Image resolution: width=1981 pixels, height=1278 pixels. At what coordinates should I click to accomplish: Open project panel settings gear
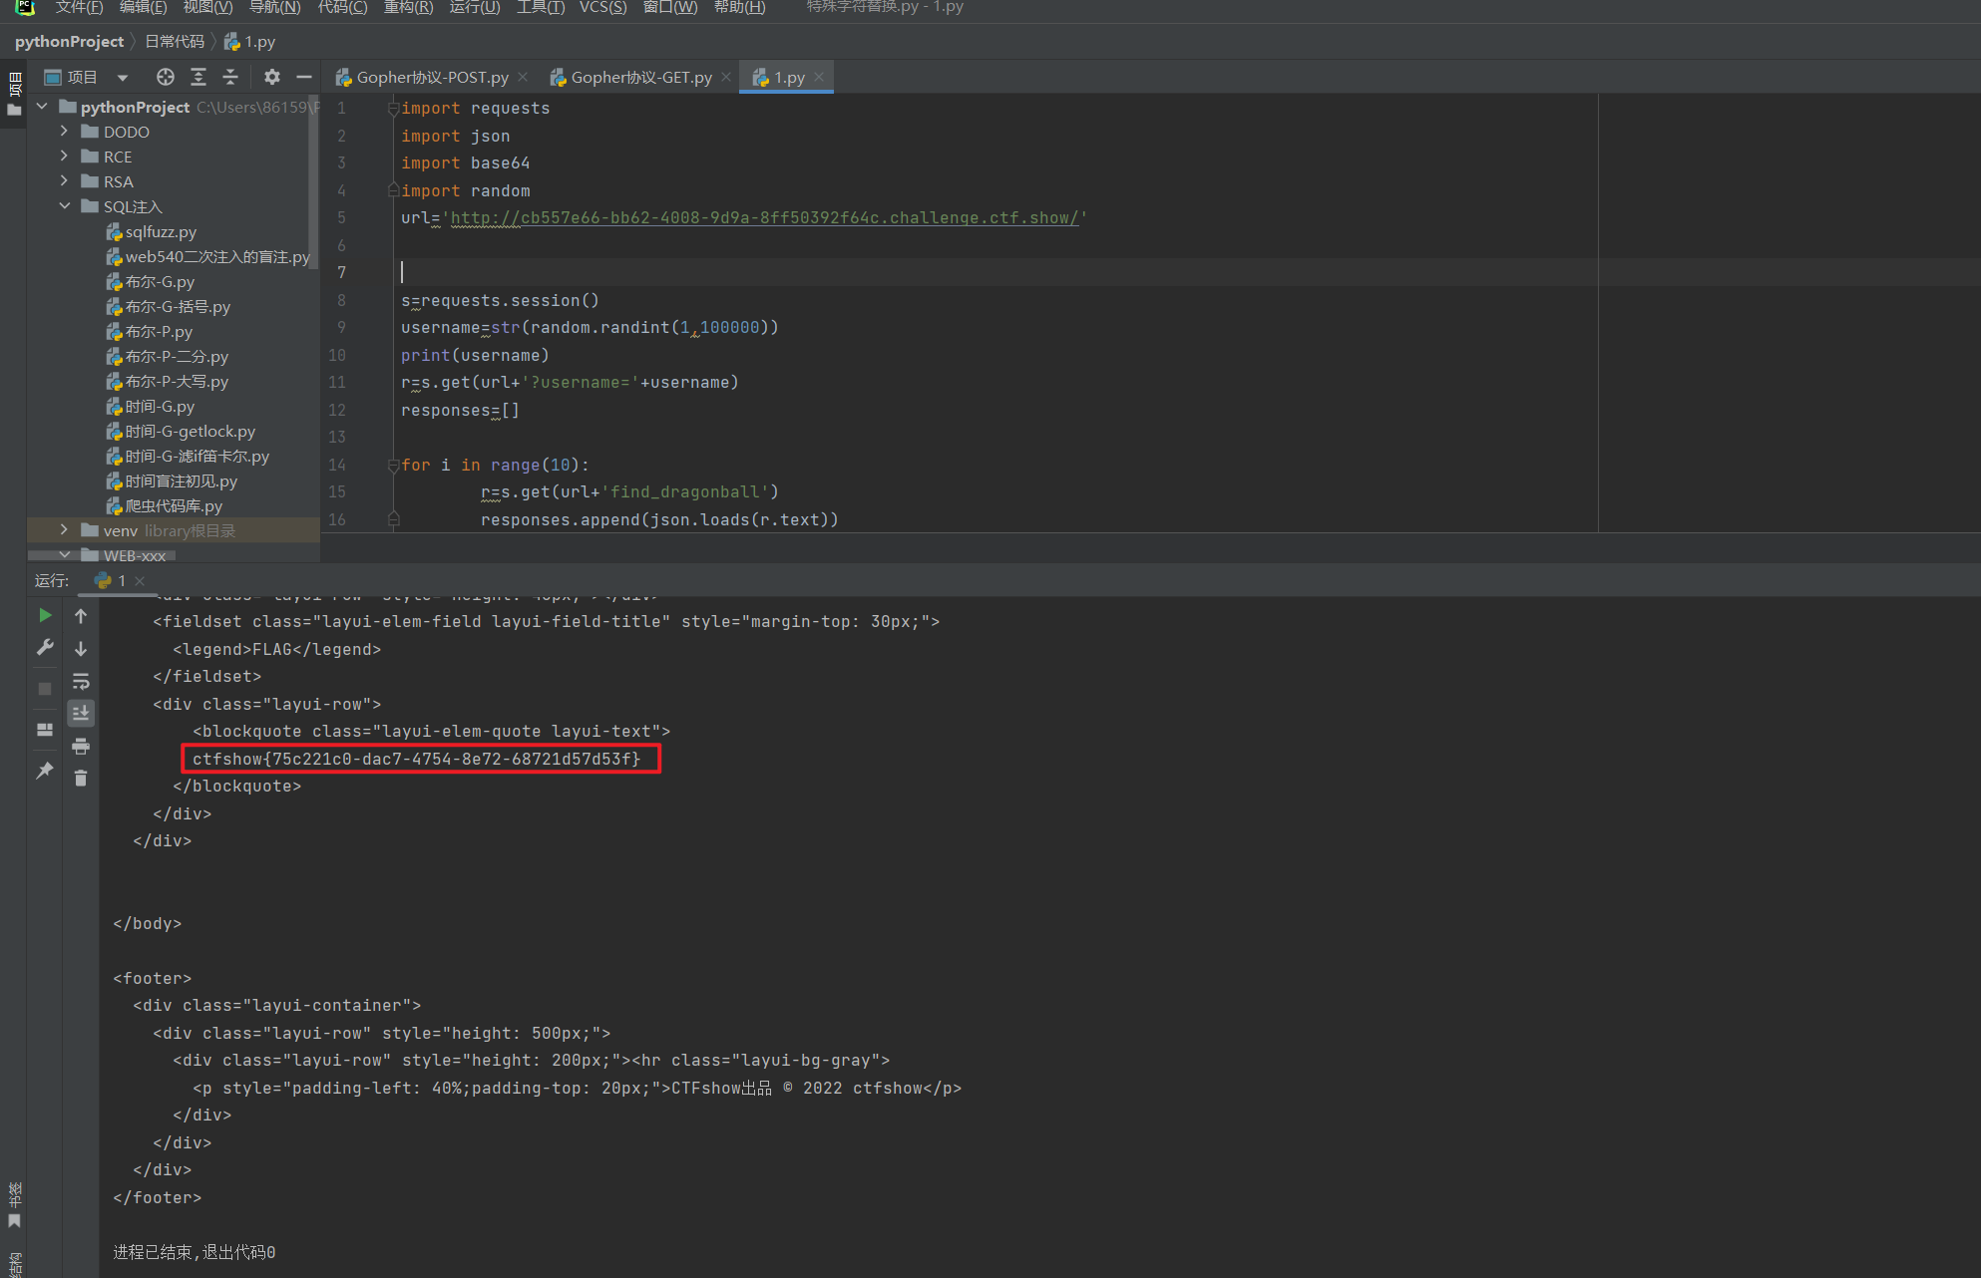[x=271, y=77]
